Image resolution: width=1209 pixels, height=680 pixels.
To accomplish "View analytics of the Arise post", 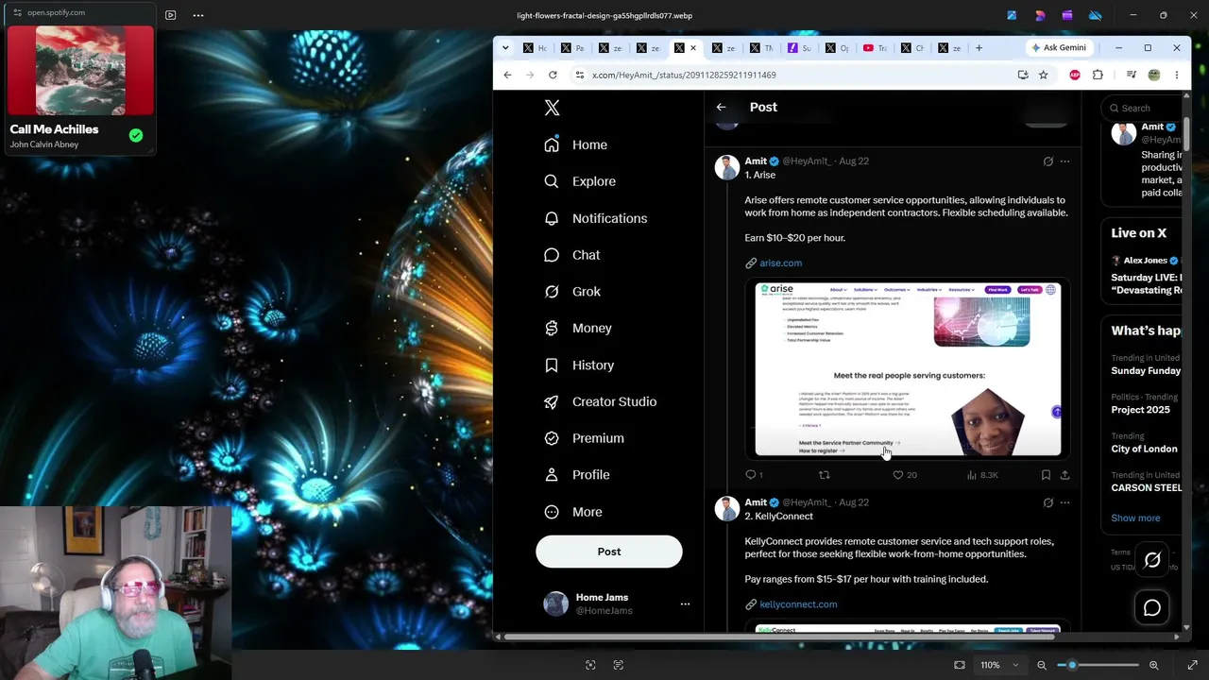I will pos(982,475).
